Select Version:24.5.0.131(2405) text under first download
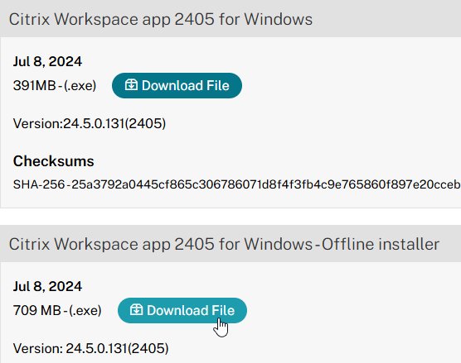461x363 pixels. (x=90, y=123)
